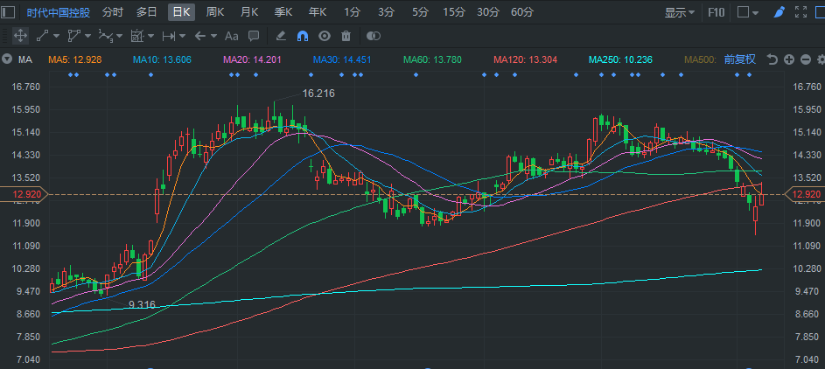Screen dimensions: 825x369
Task: Open dropdown next to polygon tool
Action: tap(87, 36)
